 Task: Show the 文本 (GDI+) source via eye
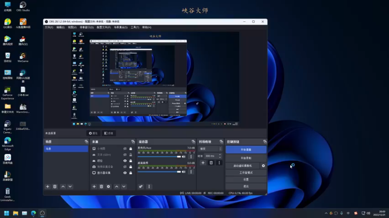click(125, 155)
